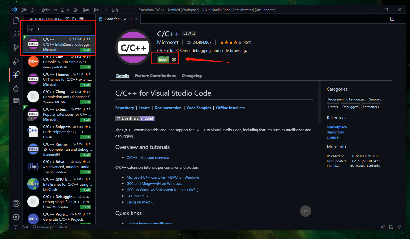Select C/C++ Clang extension in list
The width and height of the screenshot is (410, 239).
tap(59, 97)
